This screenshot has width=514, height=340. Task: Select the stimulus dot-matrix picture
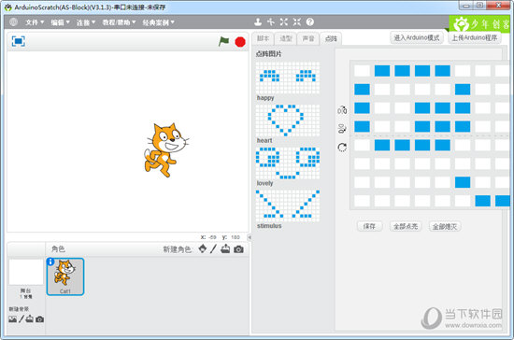(x=288, y=205)
